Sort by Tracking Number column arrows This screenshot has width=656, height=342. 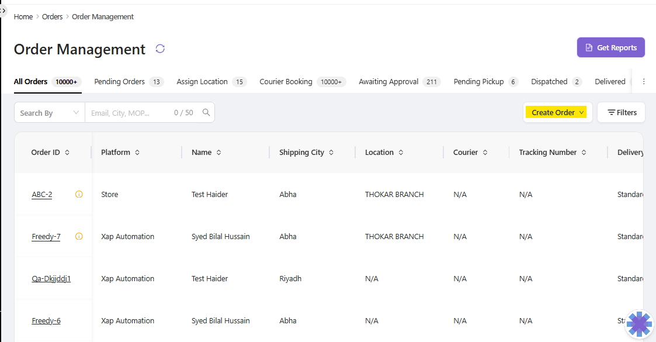[584, 153]
